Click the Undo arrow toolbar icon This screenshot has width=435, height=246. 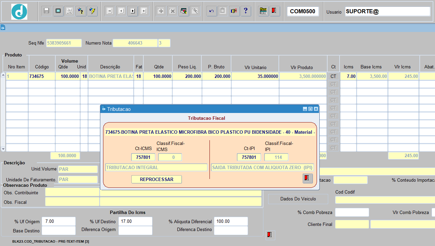(x=212, y=11)
